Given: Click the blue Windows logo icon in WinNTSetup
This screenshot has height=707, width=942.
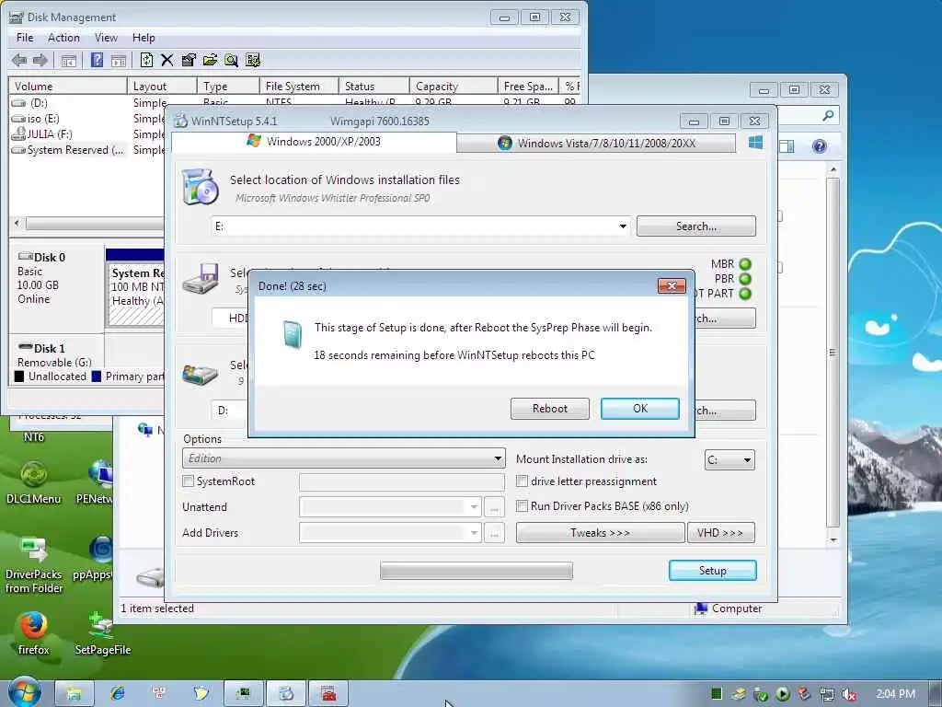Looking at the screenshot, I should 756,143.
